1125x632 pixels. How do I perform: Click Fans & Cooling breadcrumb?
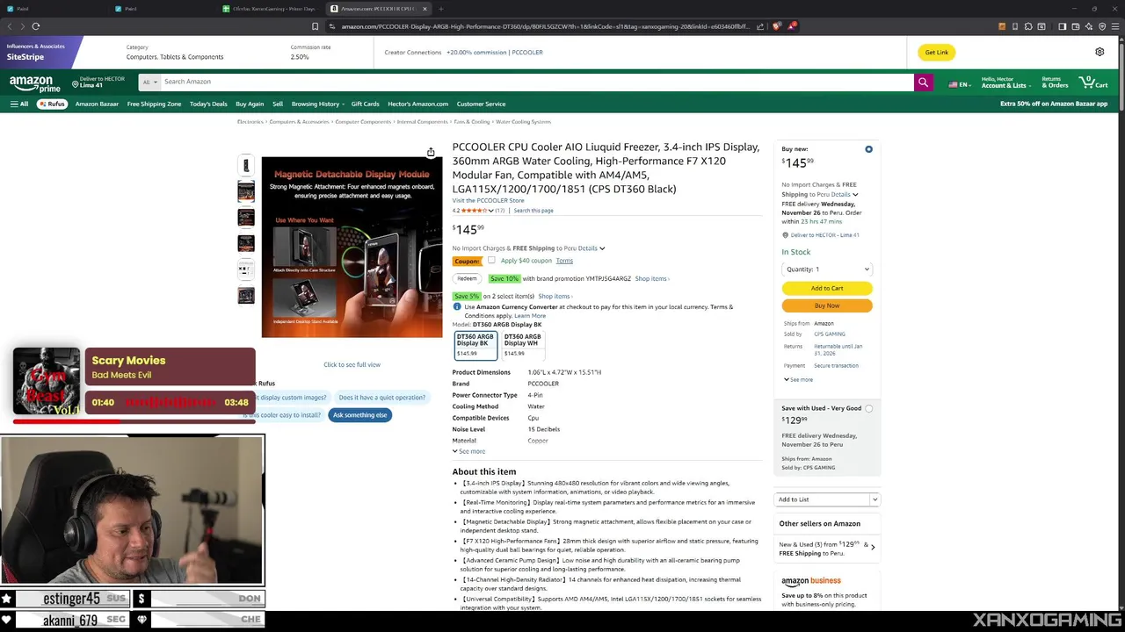[x=472, y=122]
